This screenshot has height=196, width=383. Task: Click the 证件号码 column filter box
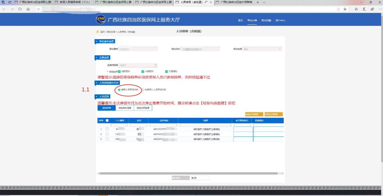pos(163,125)
